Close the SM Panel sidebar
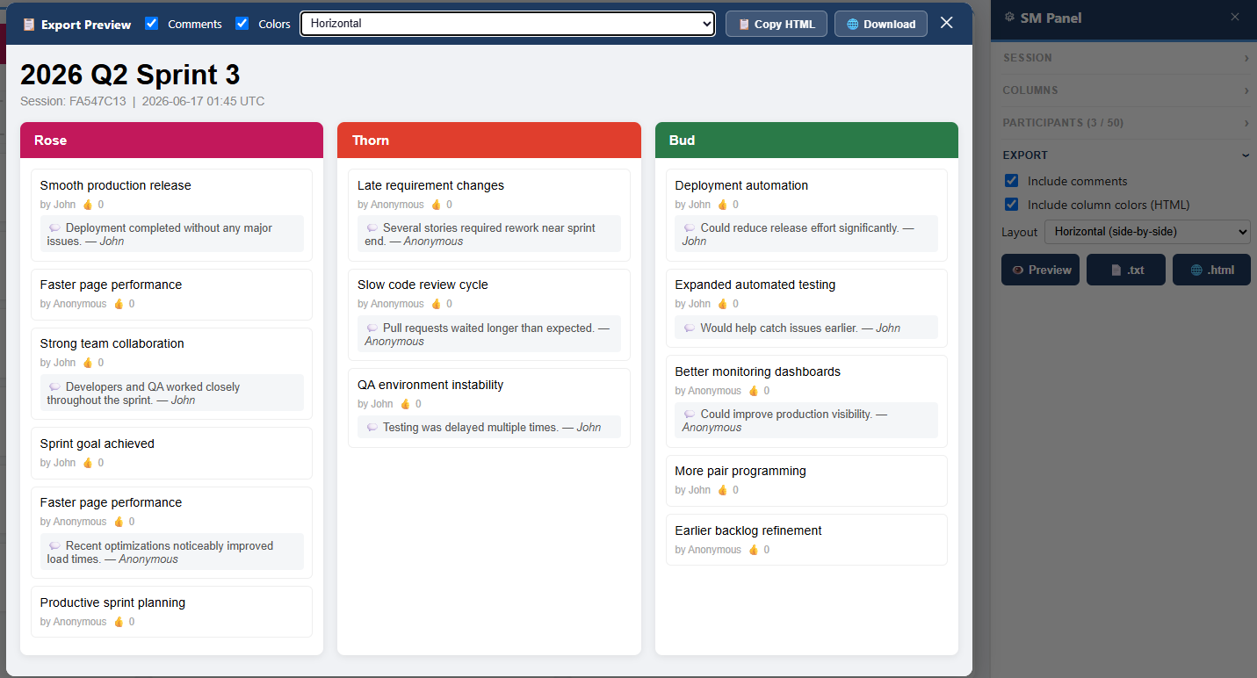This screenshot has height=678, width=1257. [1235, 17]
